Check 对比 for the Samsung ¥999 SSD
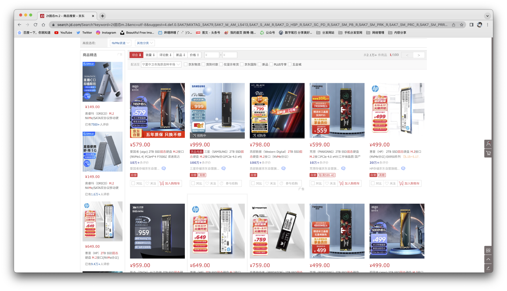The width and height of the screenshot is (507, 291). (197, 184)
